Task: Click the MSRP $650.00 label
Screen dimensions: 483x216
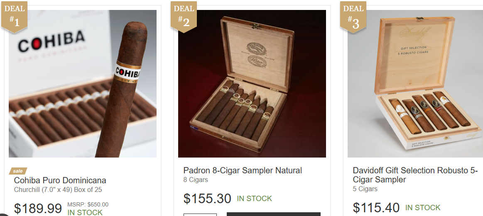Action: [x=88, y=205]
